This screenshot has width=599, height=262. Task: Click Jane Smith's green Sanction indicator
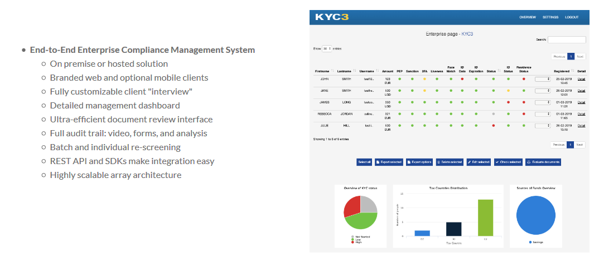(x=412, y=91)
